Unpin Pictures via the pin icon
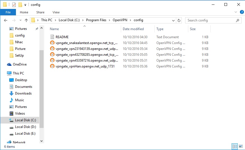 [x=37, y=29]
